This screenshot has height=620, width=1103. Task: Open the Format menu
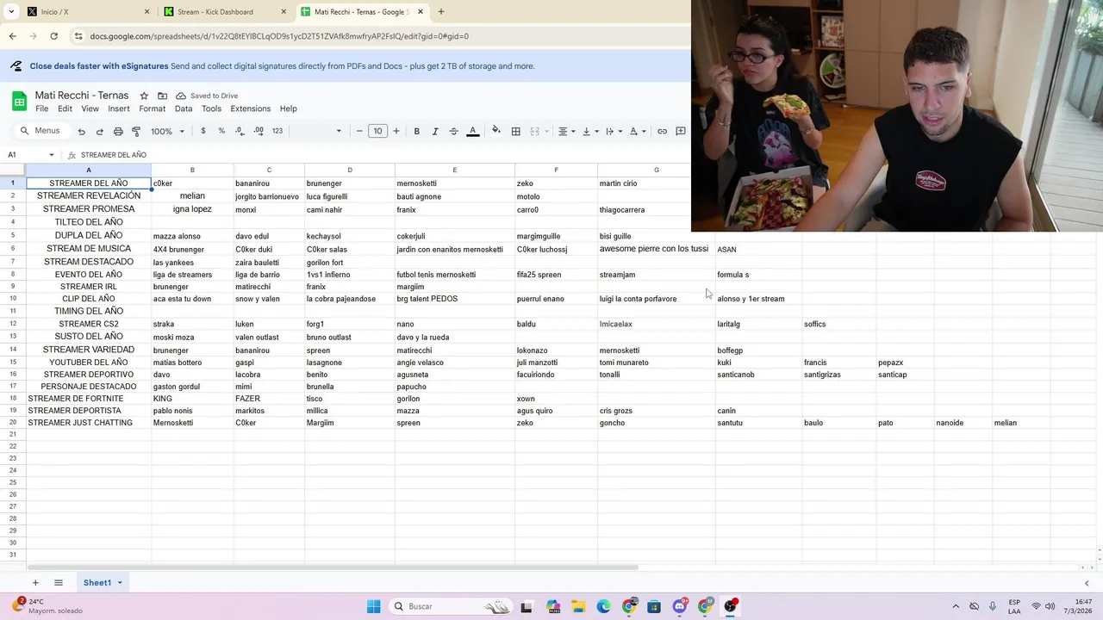click(x=152, y=108)
